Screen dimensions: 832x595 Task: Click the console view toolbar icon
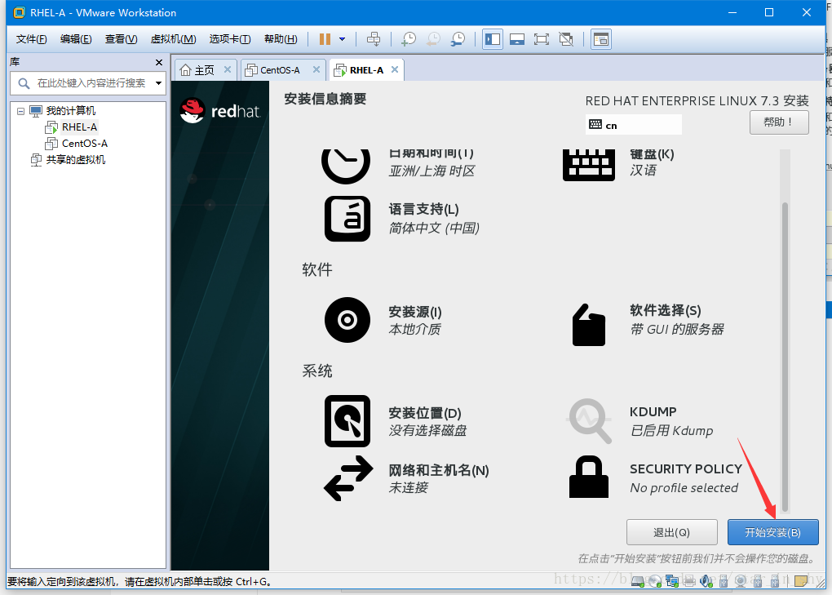[601, 39]
